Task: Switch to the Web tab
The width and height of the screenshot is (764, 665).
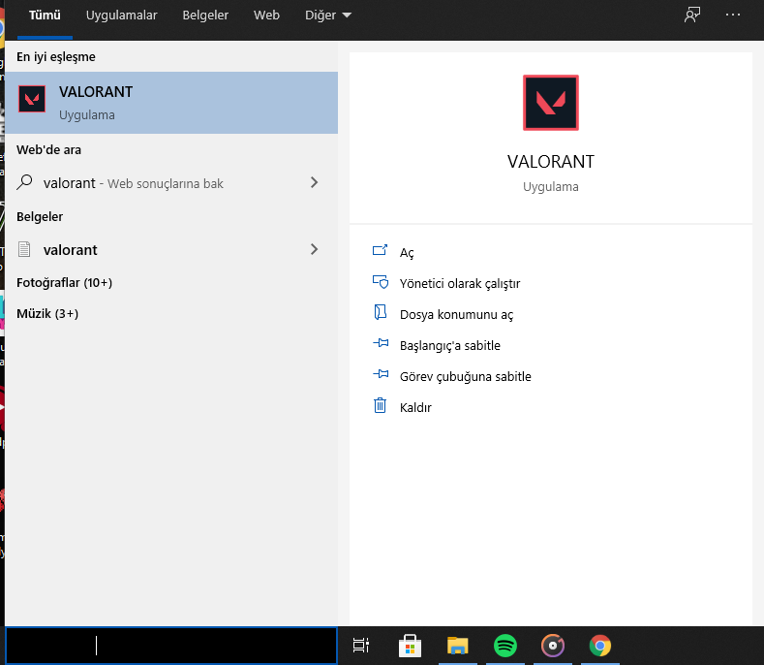Action: 266,16
